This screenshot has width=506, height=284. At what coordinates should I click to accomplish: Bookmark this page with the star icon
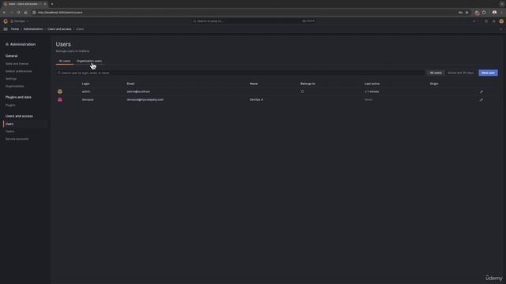[x=466, y=13]
